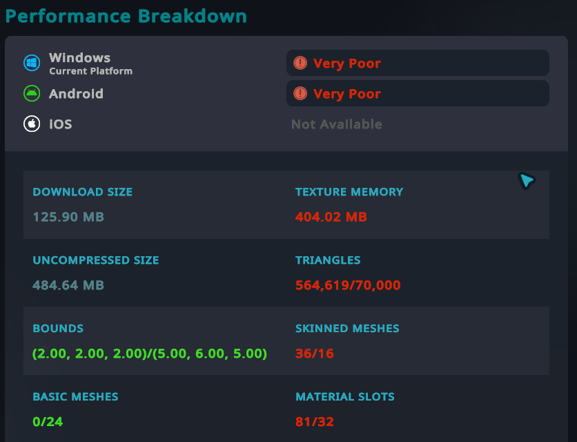The image size is (577, 442).
Task: Select the Android 'Very Poor' rating bar
Action: 417,93
